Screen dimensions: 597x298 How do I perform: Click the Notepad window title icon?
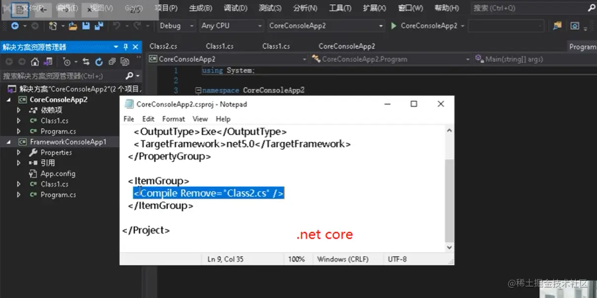pyautogui.click(x=129, y=104)
